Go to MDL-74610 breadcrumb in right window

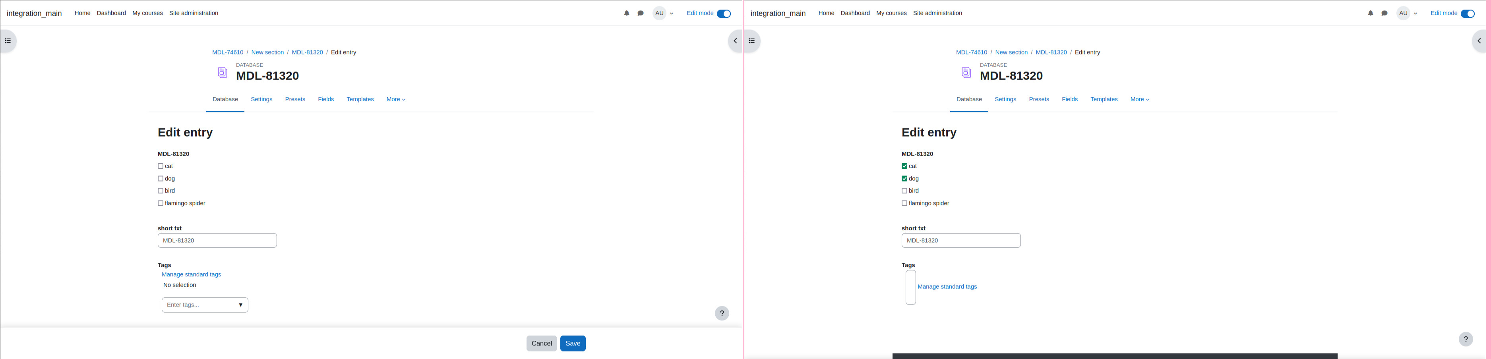coord(971,52)
